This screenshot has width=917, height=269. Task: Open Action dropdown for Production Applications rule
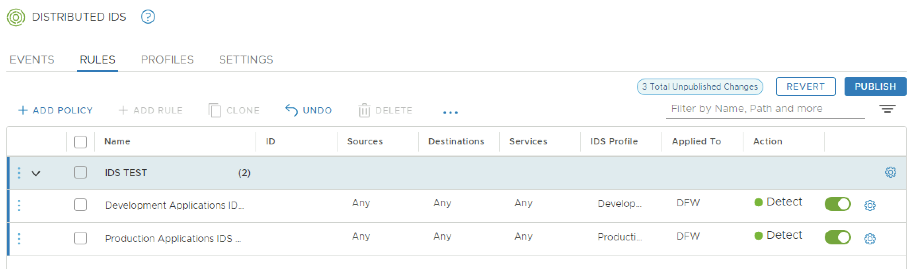[x=778, y=235]
